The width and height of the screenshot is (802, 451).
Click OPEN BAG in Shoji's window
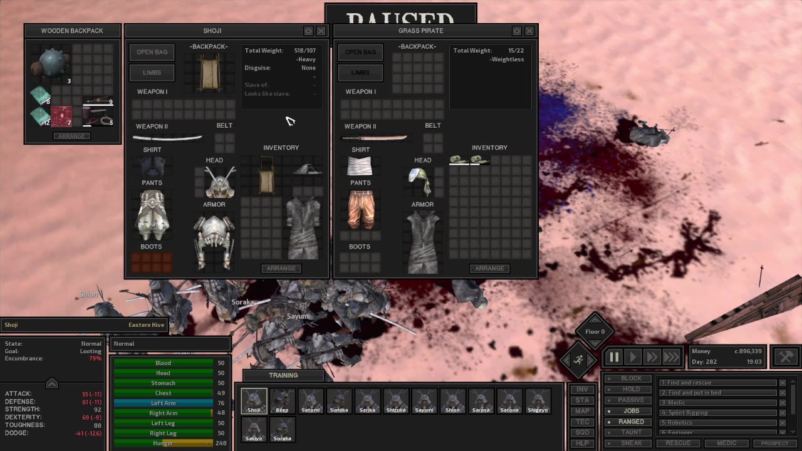pos(152,52)
